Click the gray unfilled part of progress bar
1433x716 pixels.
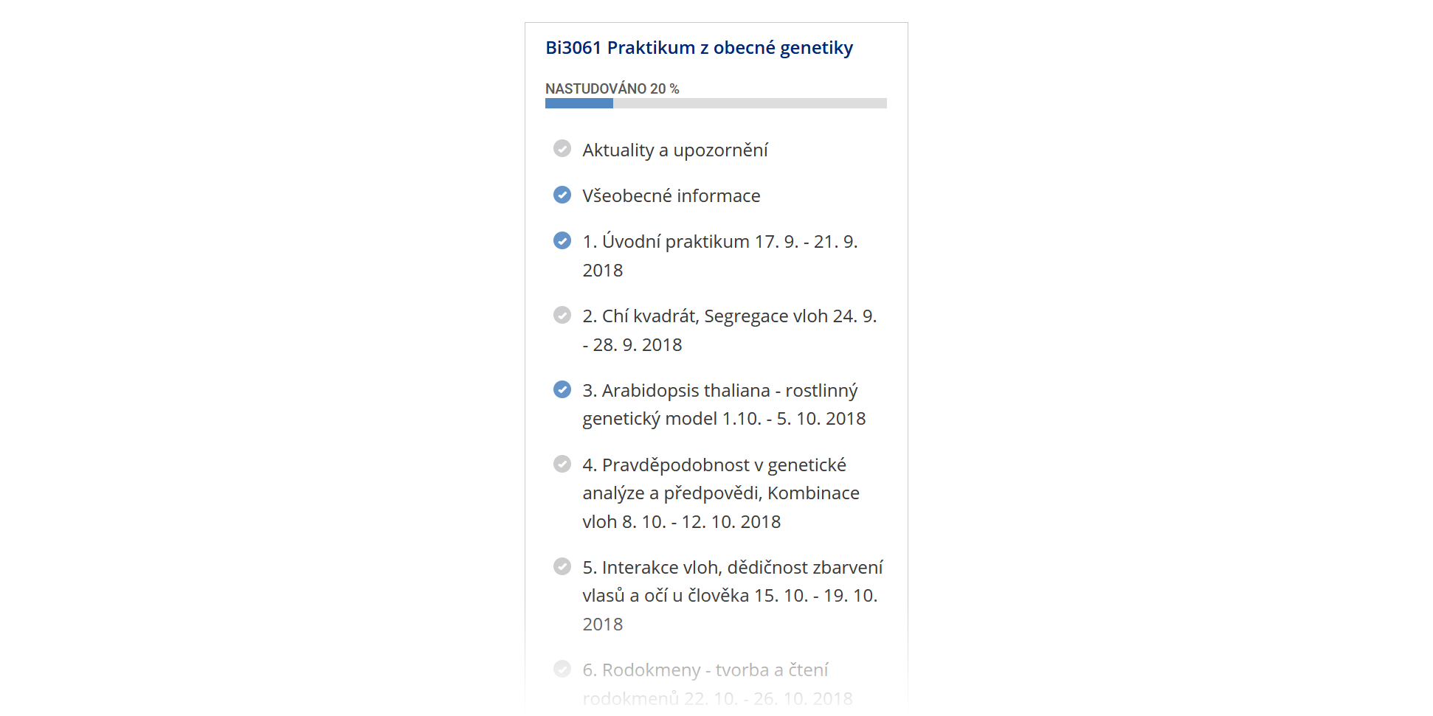(749, 104)
